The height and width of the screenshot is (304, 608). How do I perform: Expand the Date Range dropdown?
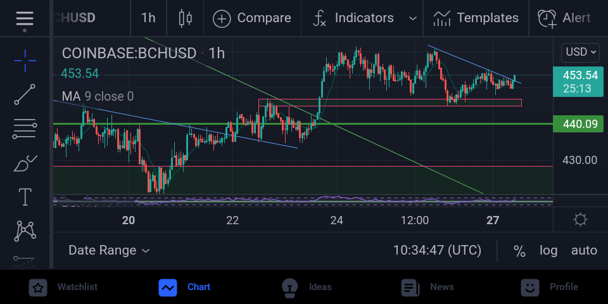pyautogui.click(x=109, y=251)
